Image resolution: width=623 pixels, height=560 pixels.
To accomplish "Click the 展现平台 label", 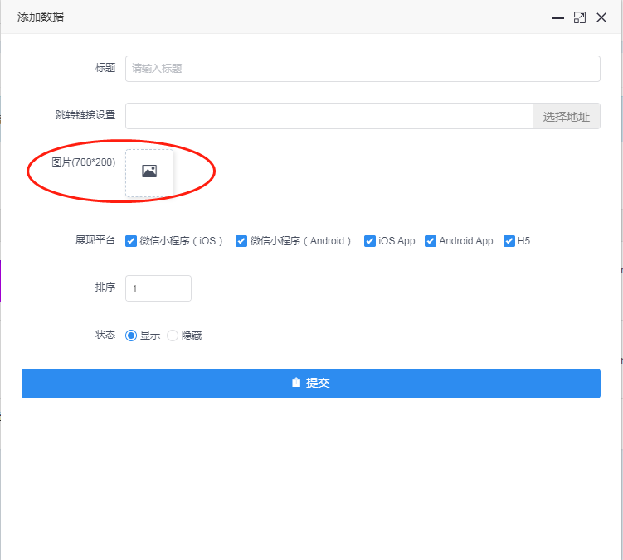I will tap(95, 240).
